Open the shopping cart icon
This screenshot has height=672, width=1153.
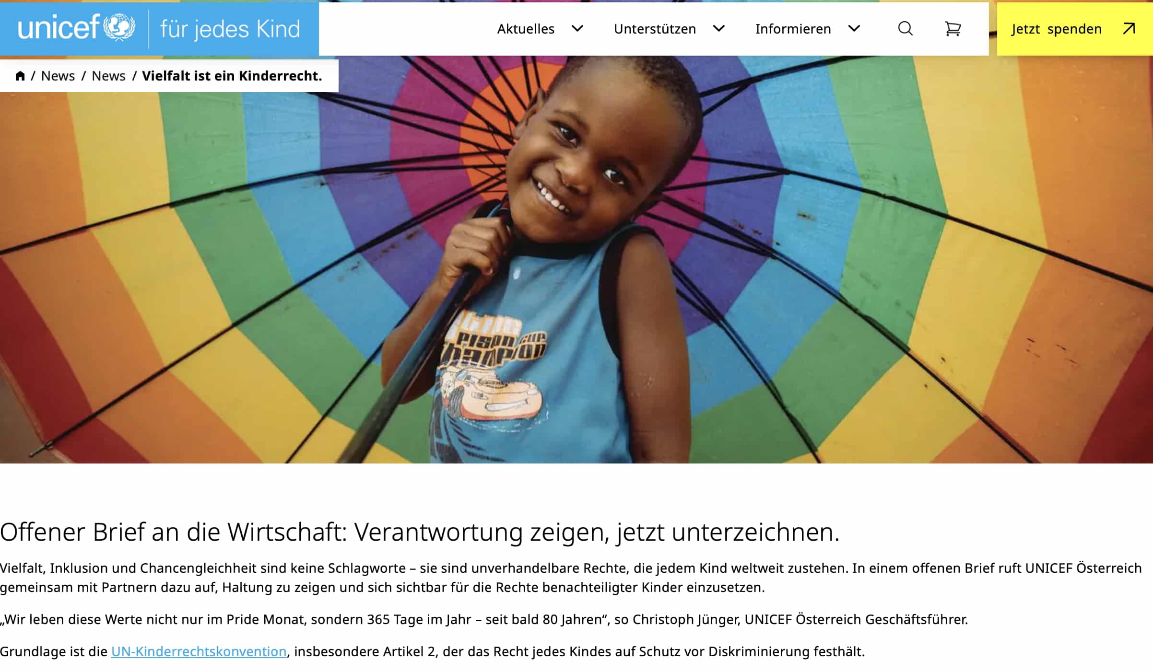953,29
